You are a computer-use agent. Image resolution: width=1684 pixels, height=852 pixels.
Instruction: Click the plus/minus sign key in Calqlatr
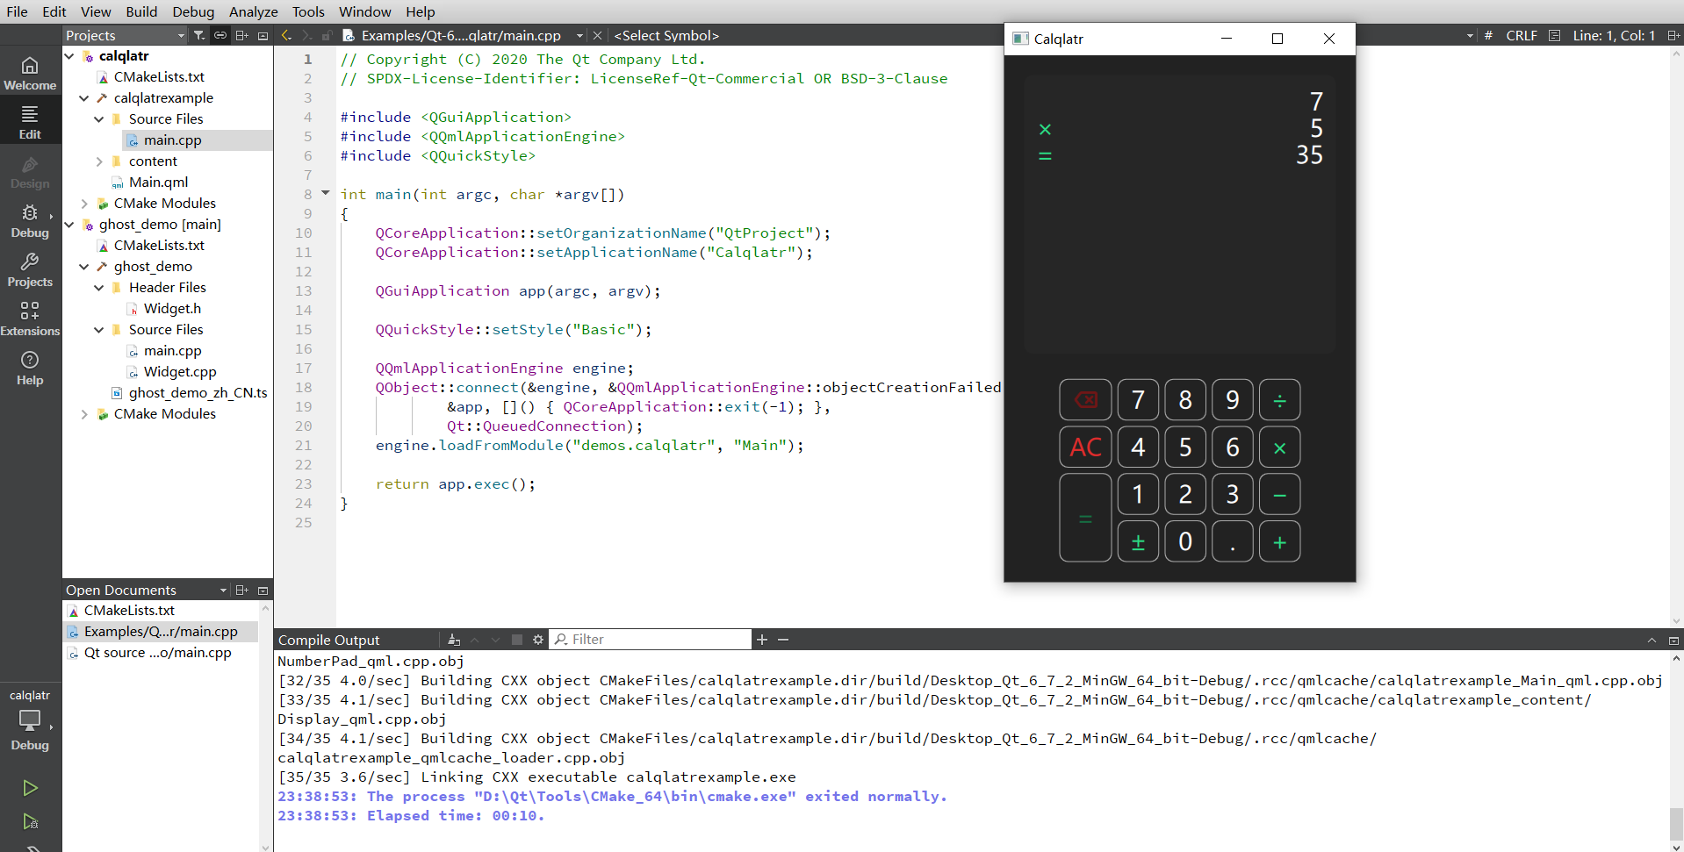(1138, 542)
